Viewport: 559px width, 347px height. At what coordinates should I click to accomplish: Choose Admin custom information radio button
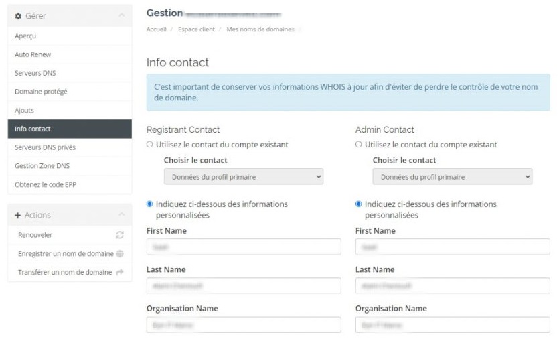(x=359, y=204)
